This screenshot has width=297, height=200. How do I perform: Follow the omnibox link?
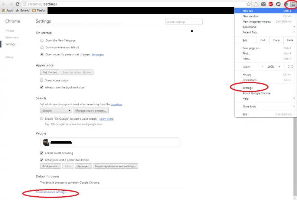pos(116,104)
